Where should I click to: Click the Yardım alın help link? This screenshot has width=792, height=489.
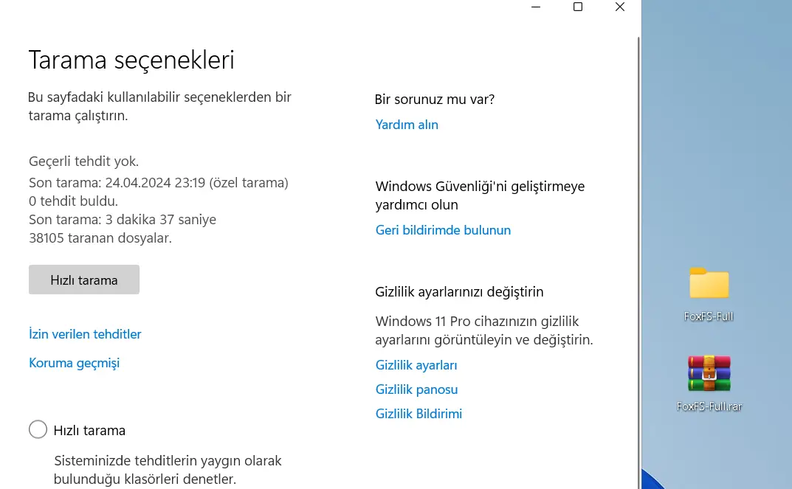[x=407, y=125]
